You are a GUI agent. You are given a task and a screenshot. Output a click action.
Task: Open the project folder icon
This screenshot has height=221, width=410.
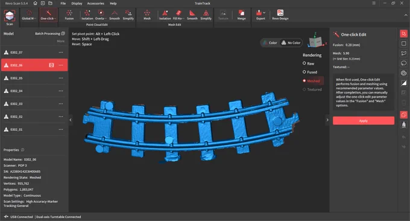point(50,3)
